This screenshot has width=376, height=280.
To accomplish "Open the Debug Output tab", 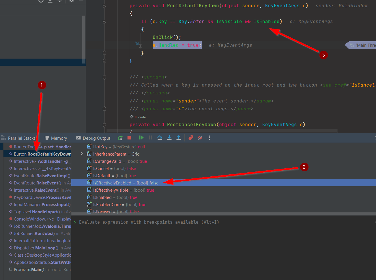I will pos(93,138).
